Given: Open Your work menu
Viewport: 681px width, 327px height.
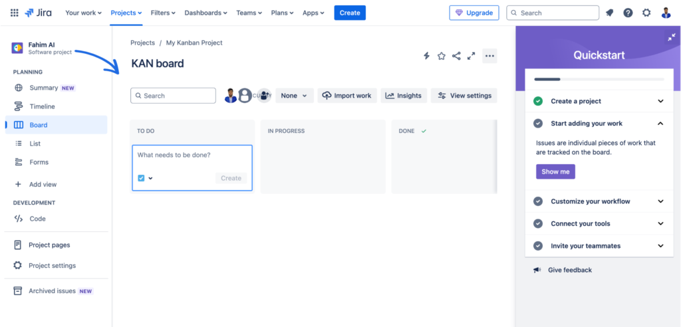Looking at the screenshot, I should click(83, 13).
